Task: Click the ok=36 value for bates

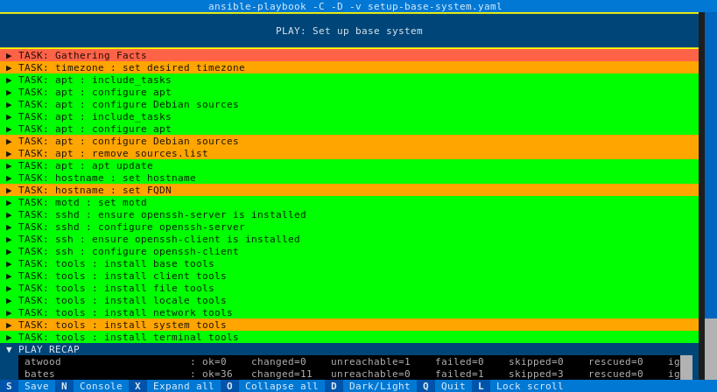Action: click(x=217, y=374)
